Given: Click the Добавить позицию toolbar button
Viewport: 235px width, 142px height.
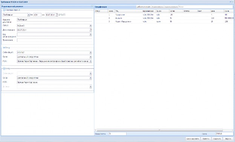Looking at the screenshot, I should click(x=144, y=7).
